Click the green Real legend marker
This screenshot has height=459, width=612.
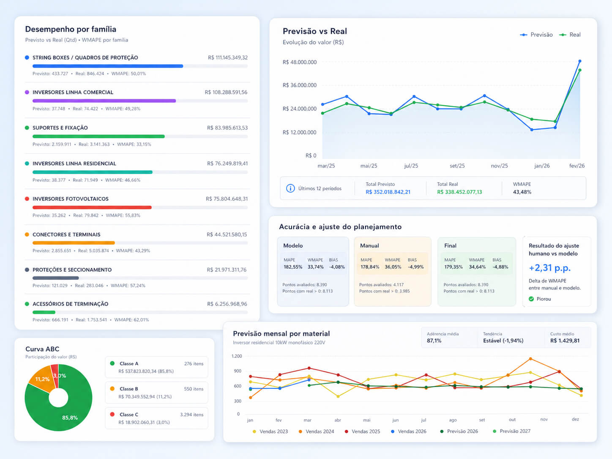563,35
